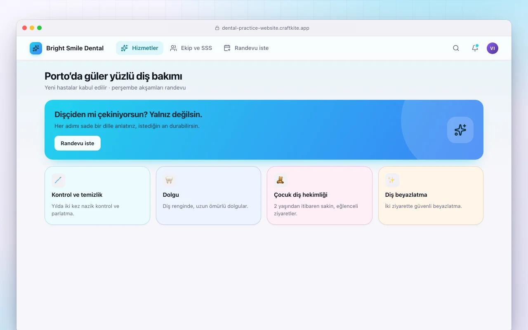
Task: Select the Çocuk diş hekimliği card title
Action: point(301,195)
